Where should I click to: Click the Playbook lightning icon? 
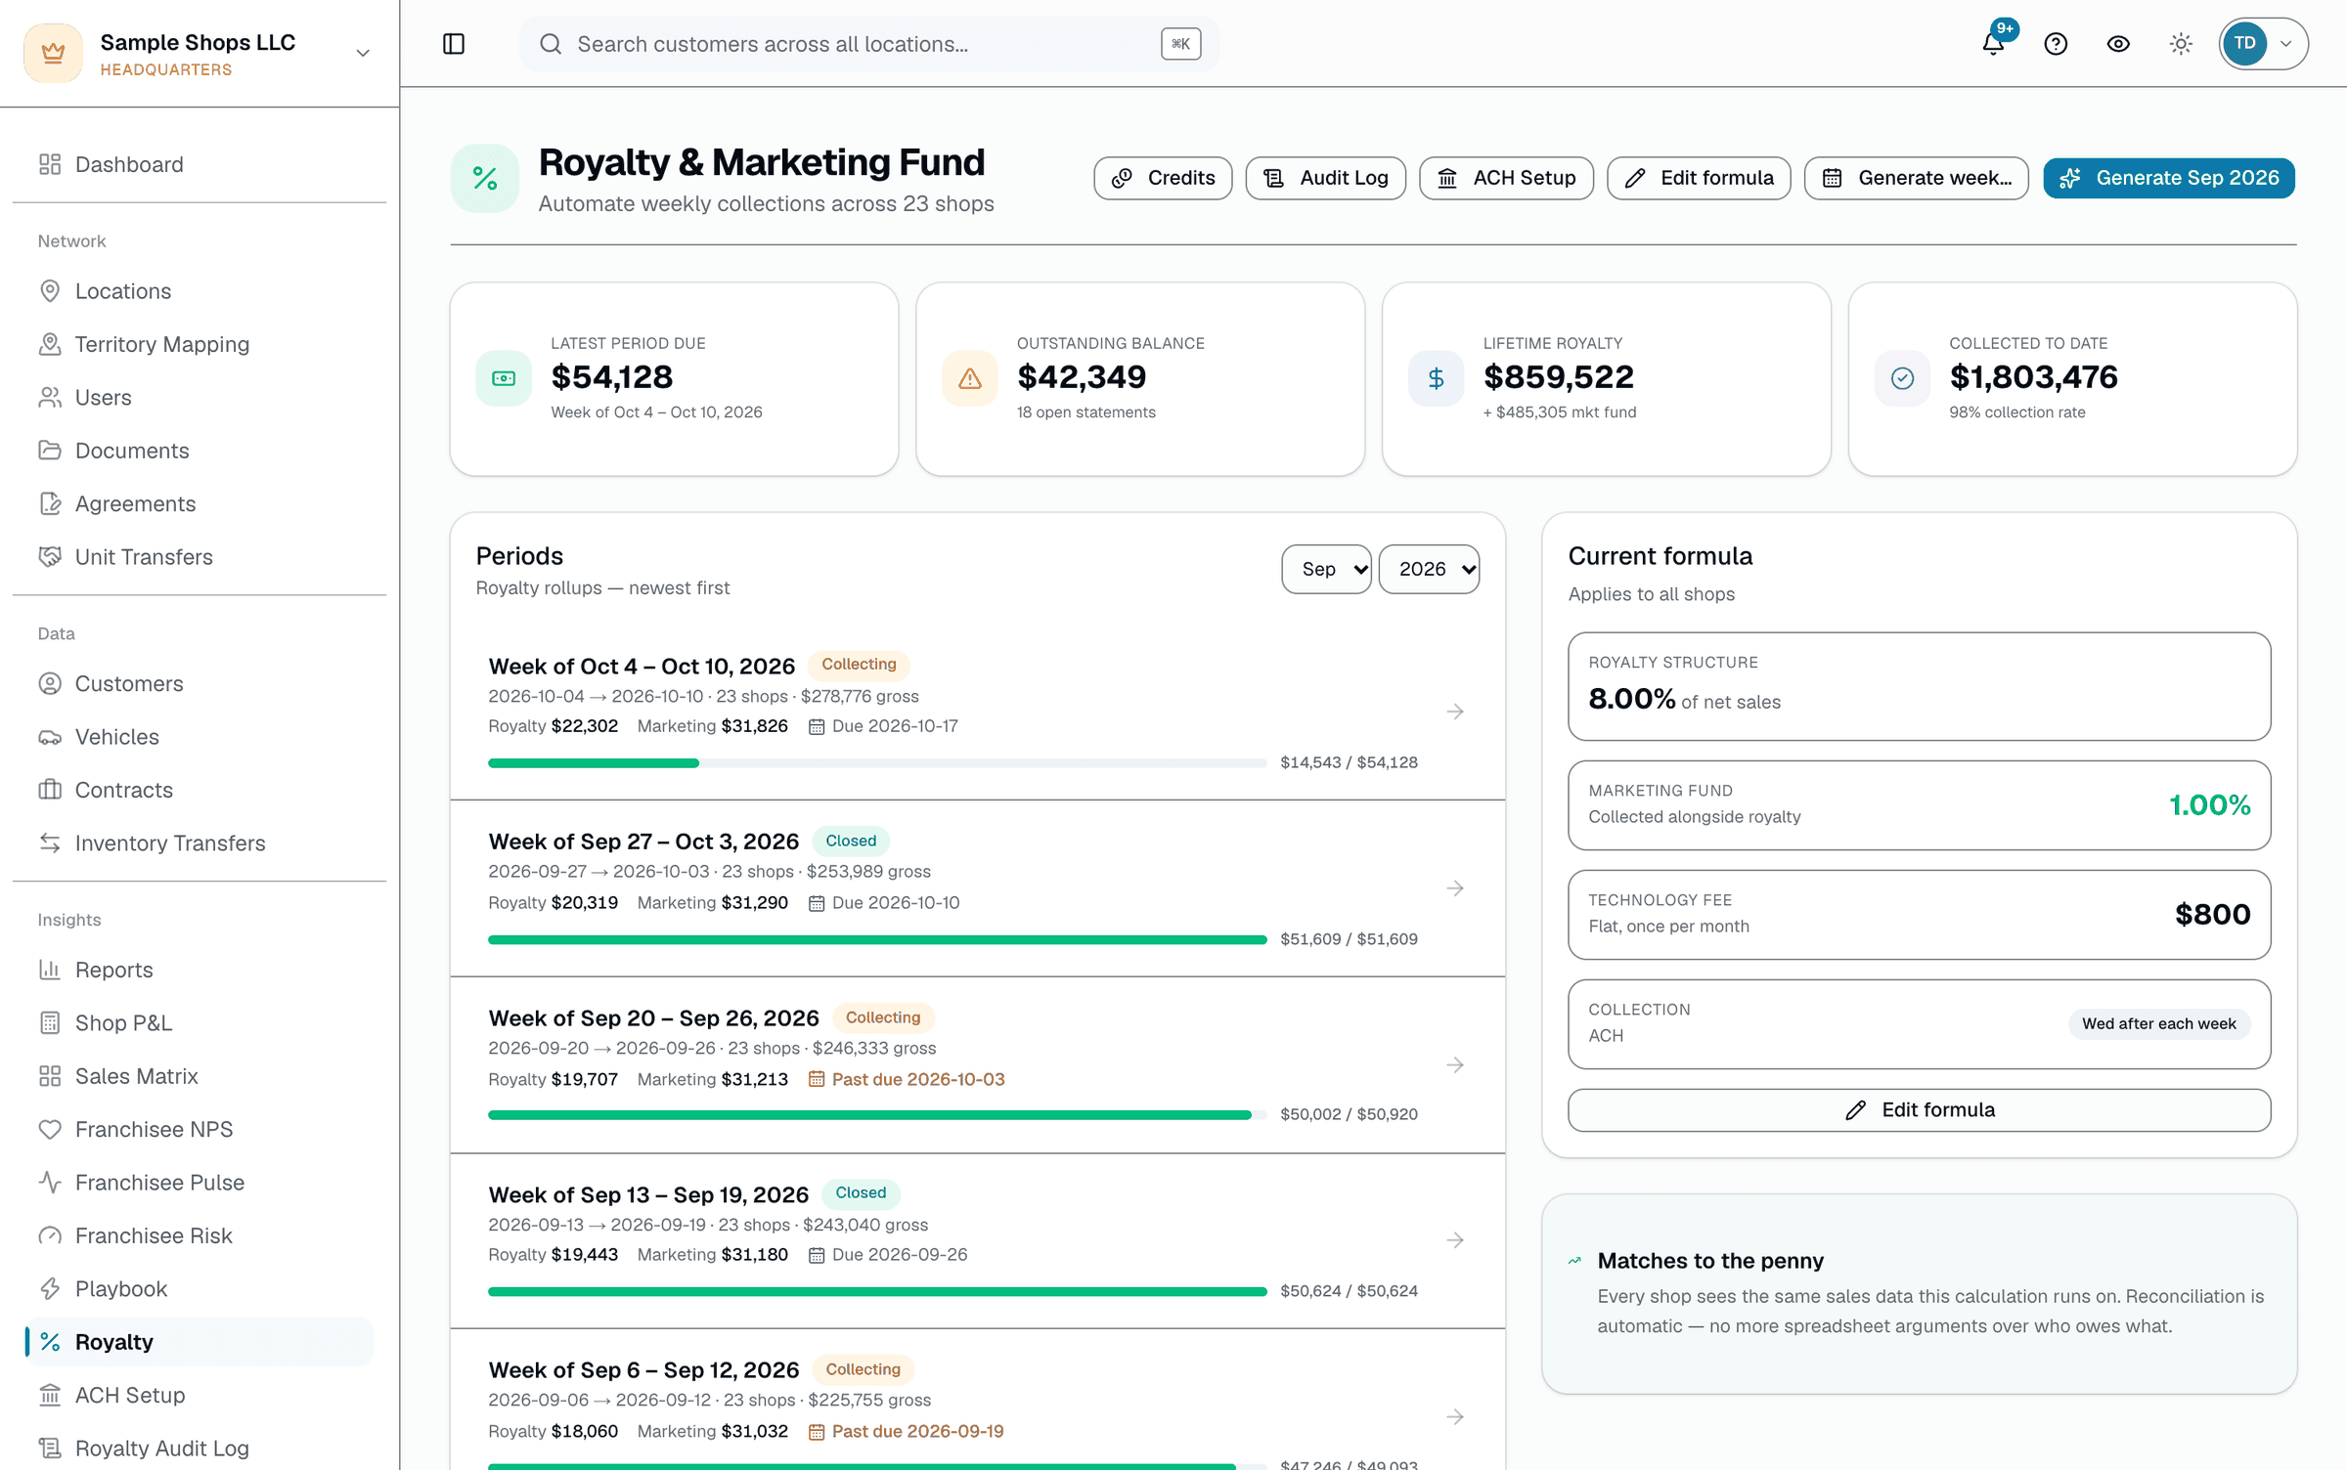(50, 1289)
